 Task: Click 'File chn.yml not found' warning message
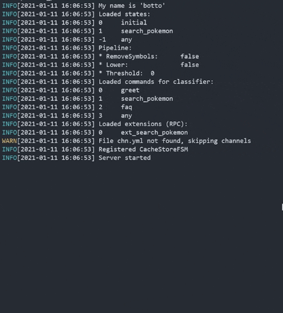[140, 141]
